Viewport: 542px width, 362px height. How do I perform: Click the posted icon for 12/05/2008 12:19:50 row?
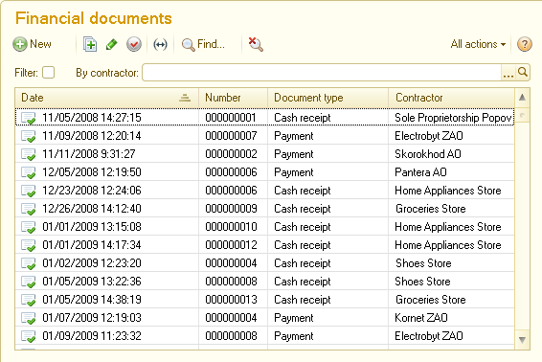coord(28,172)
